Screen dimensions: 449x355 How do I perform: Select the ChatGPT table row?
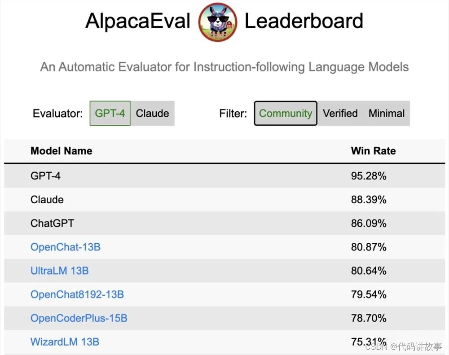(x=224, y=224)
